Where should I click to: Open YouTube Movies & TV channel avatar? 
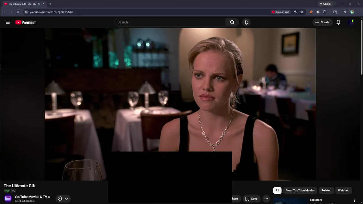click(x=8, y=198)
